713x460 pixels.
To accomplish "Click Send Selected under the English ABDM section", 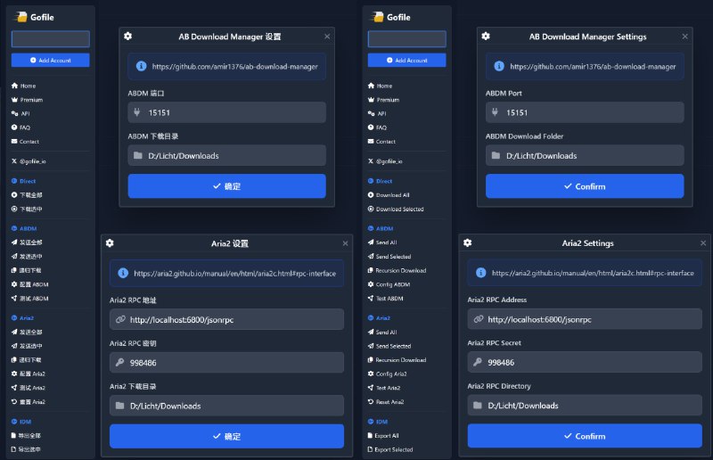I will (x=389, y=257).
